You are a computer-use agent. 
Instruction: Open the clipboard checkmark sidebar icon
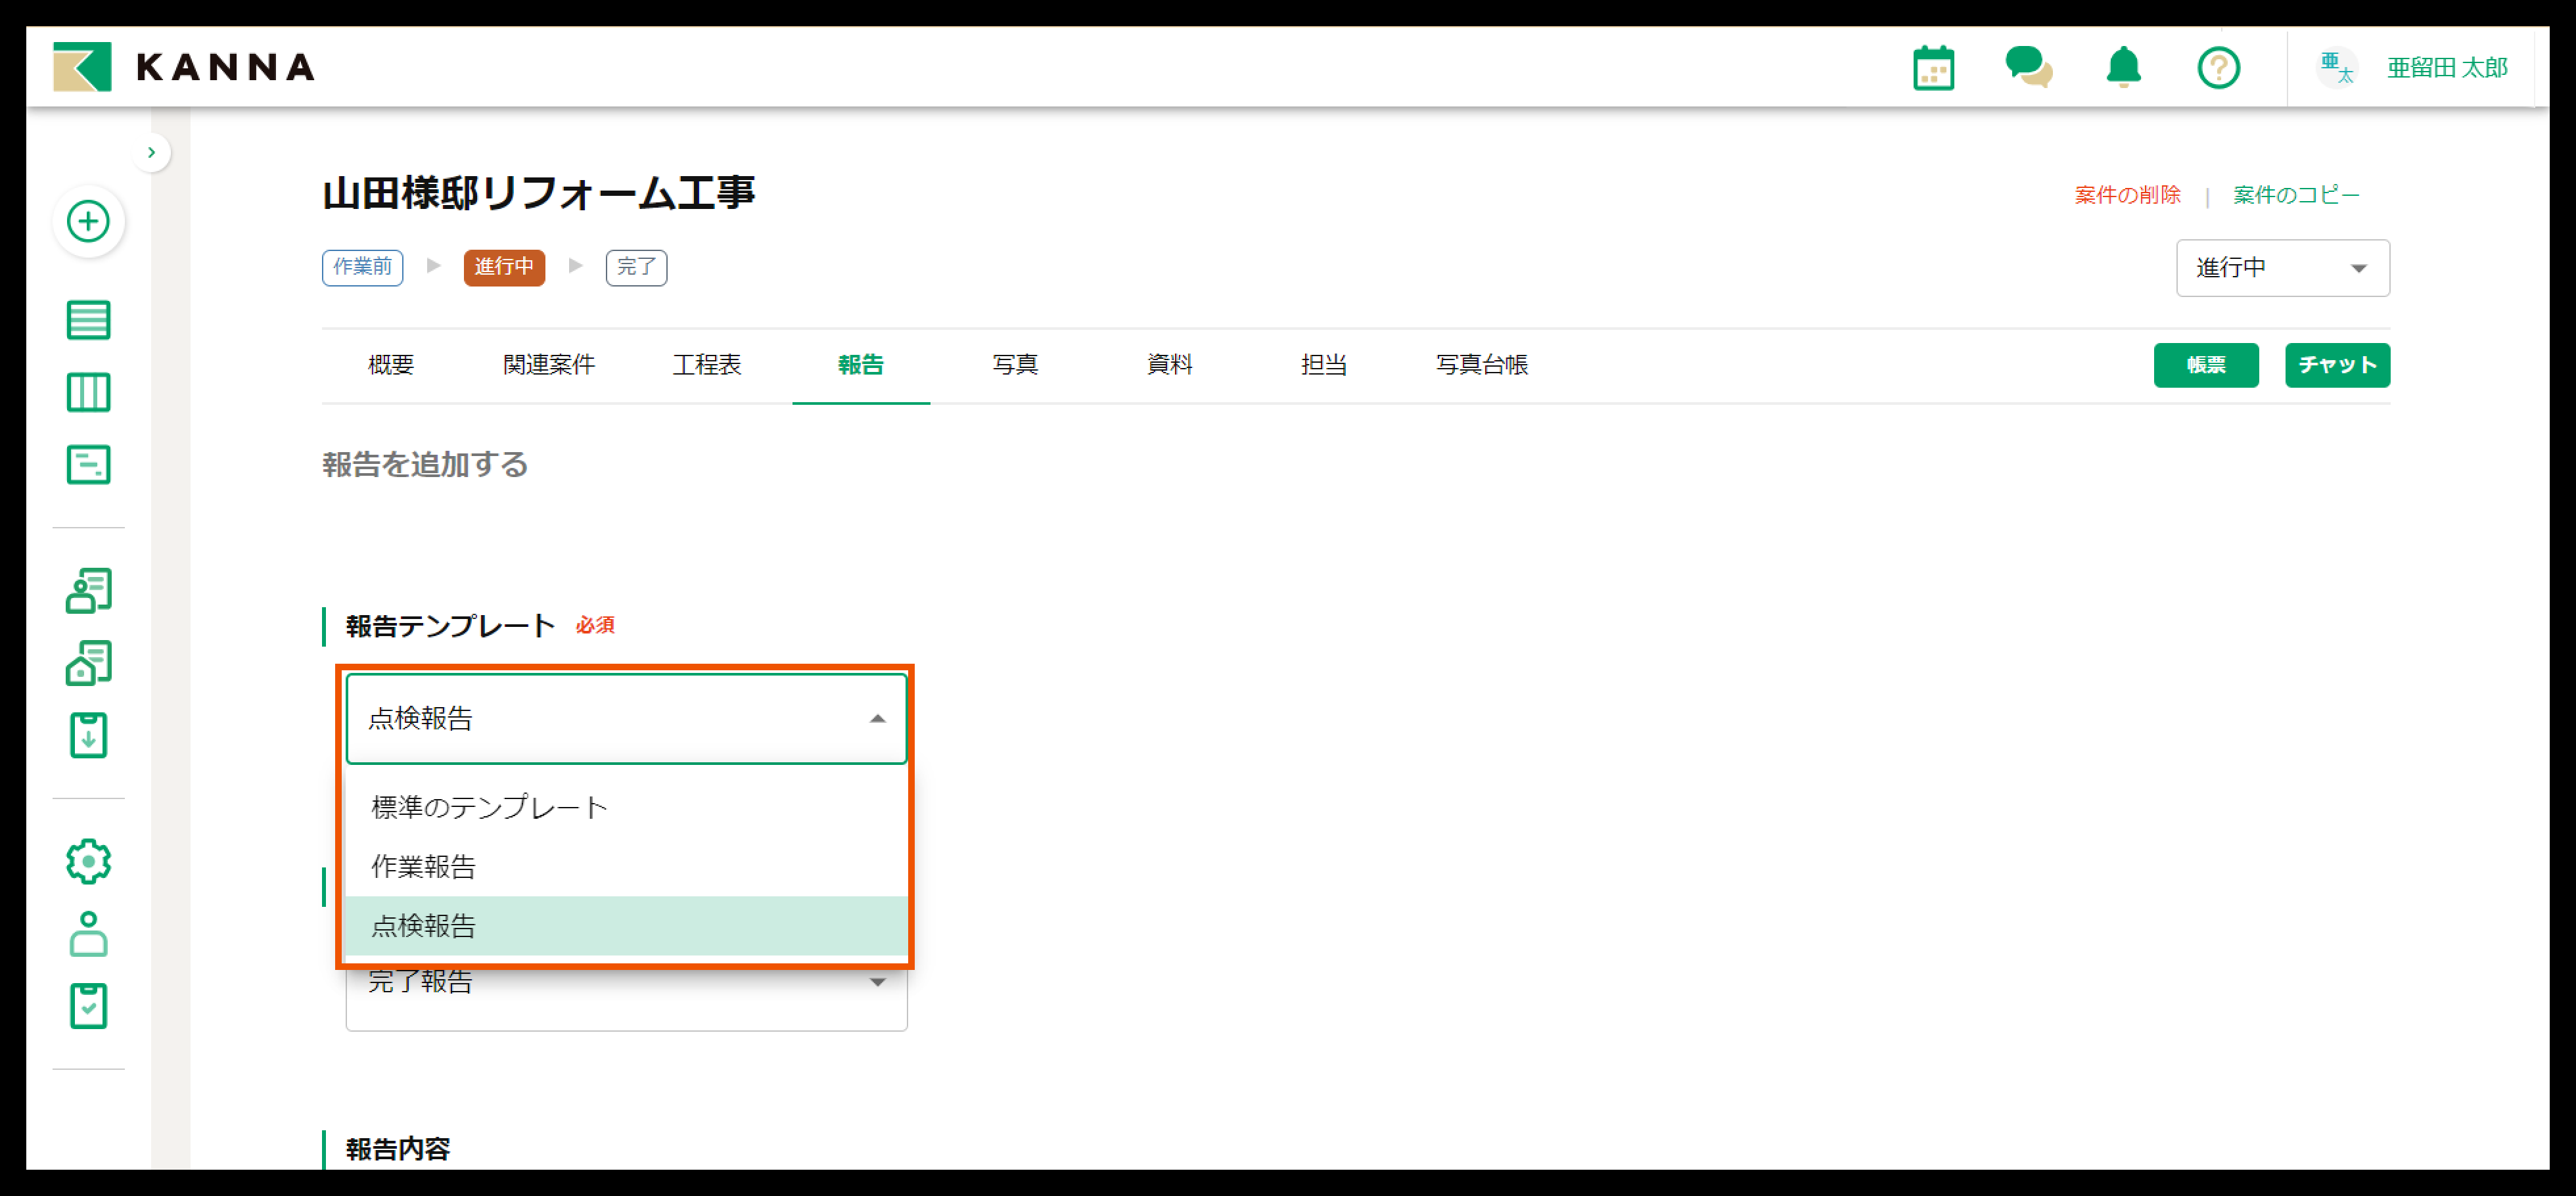coord(88,1006)
